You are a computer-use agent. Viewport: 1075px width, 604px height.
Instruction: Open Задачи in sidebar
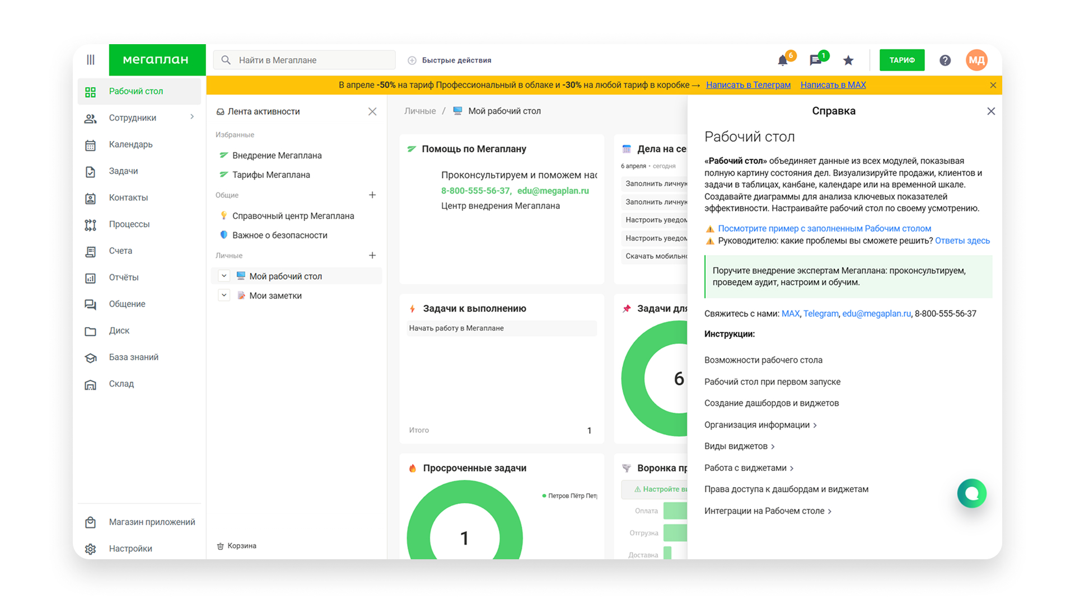[123, 171]
